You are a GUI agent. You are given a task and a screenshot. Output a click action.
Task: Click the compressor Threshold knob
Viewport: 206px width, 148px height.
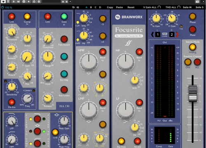pyautogui.click(x=12, y=32)
